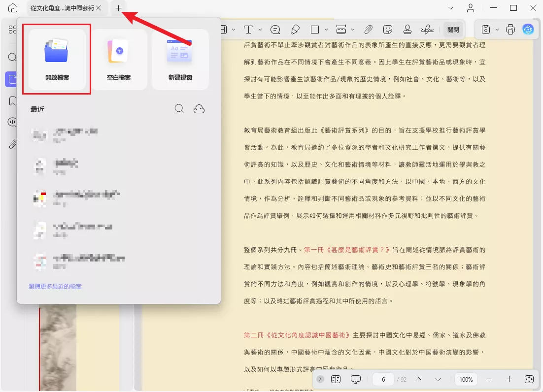Open the search icon in left sidebar

click(x=12, y=57)
